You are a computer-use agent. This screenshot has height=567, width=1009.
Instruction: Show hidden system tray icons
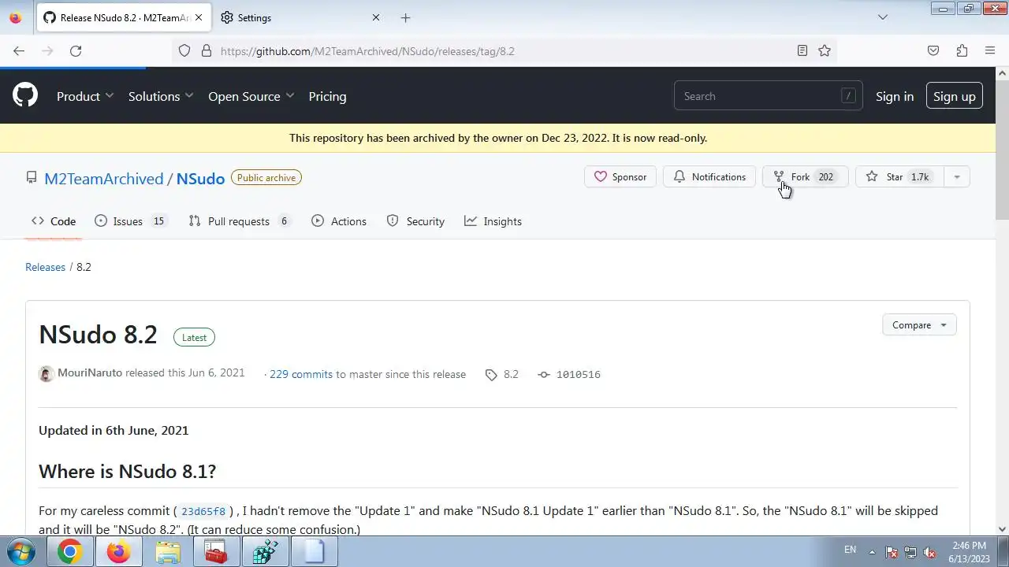pyautogui.click(x=872, y=552)
